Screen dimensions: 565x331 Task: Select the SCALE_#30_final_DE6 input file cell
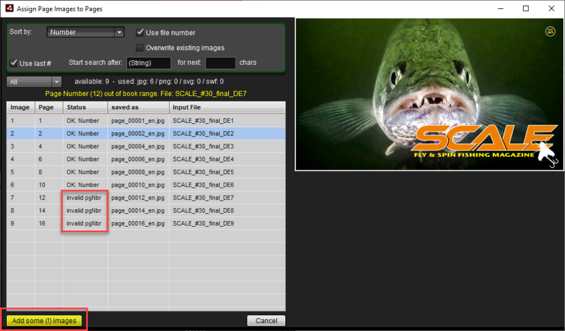click(227, 185)
